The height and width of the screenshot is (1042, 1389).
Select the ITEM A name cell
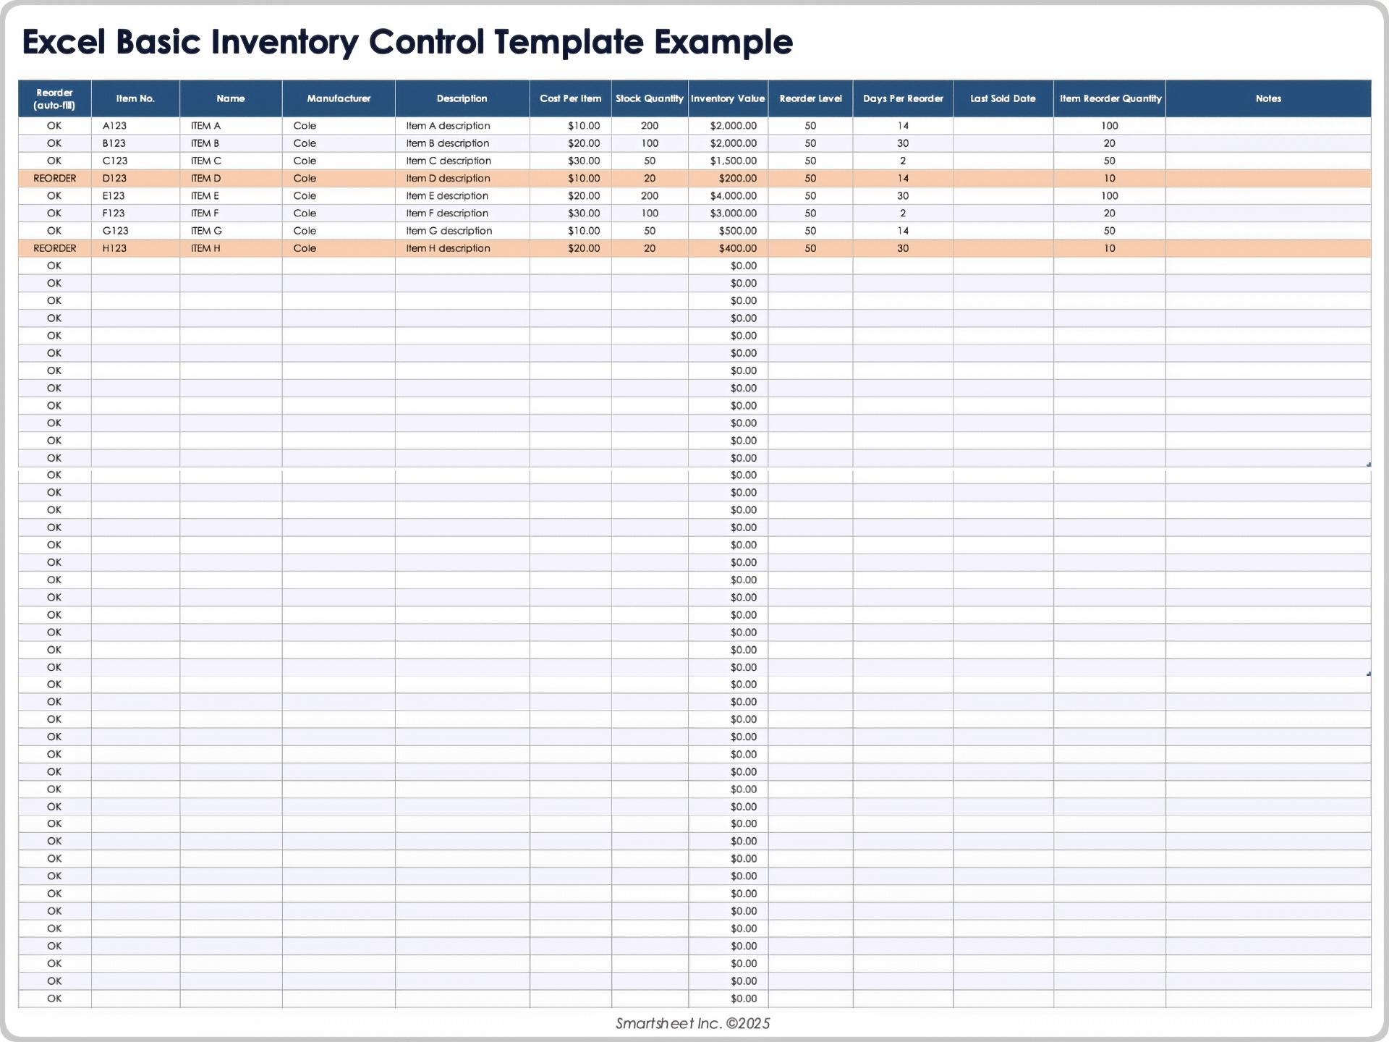[205, 125]
